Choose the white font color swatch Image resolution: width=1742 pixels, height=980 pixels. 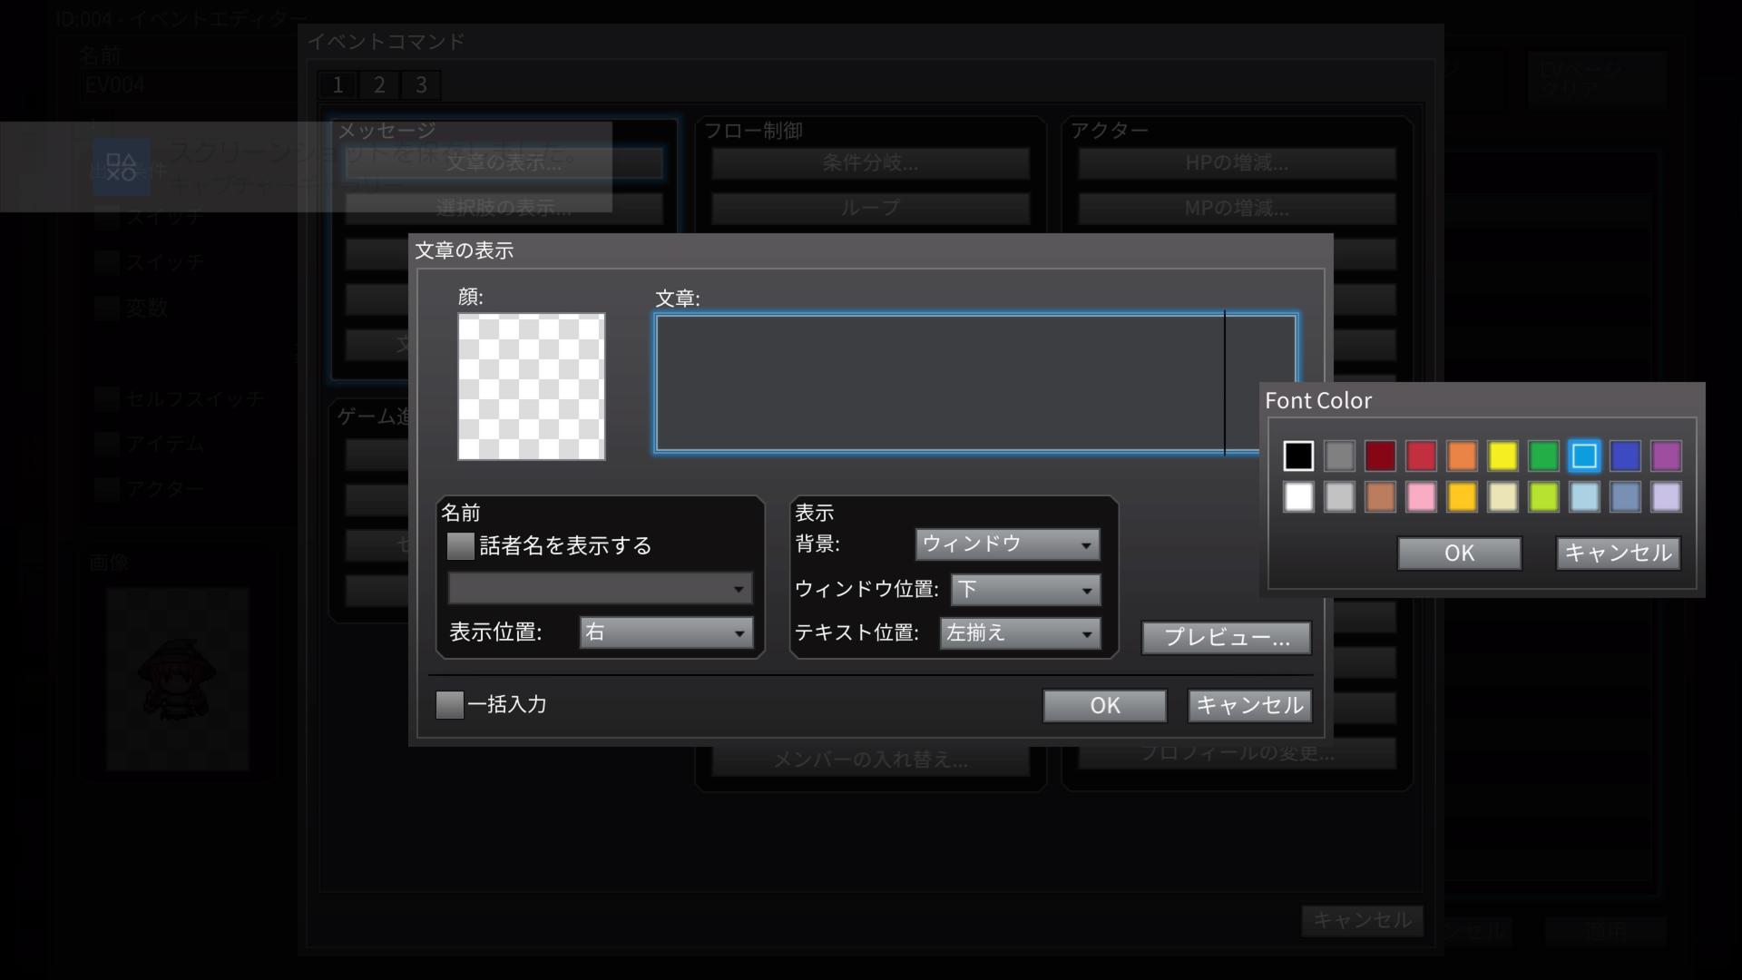point(1298,496)
